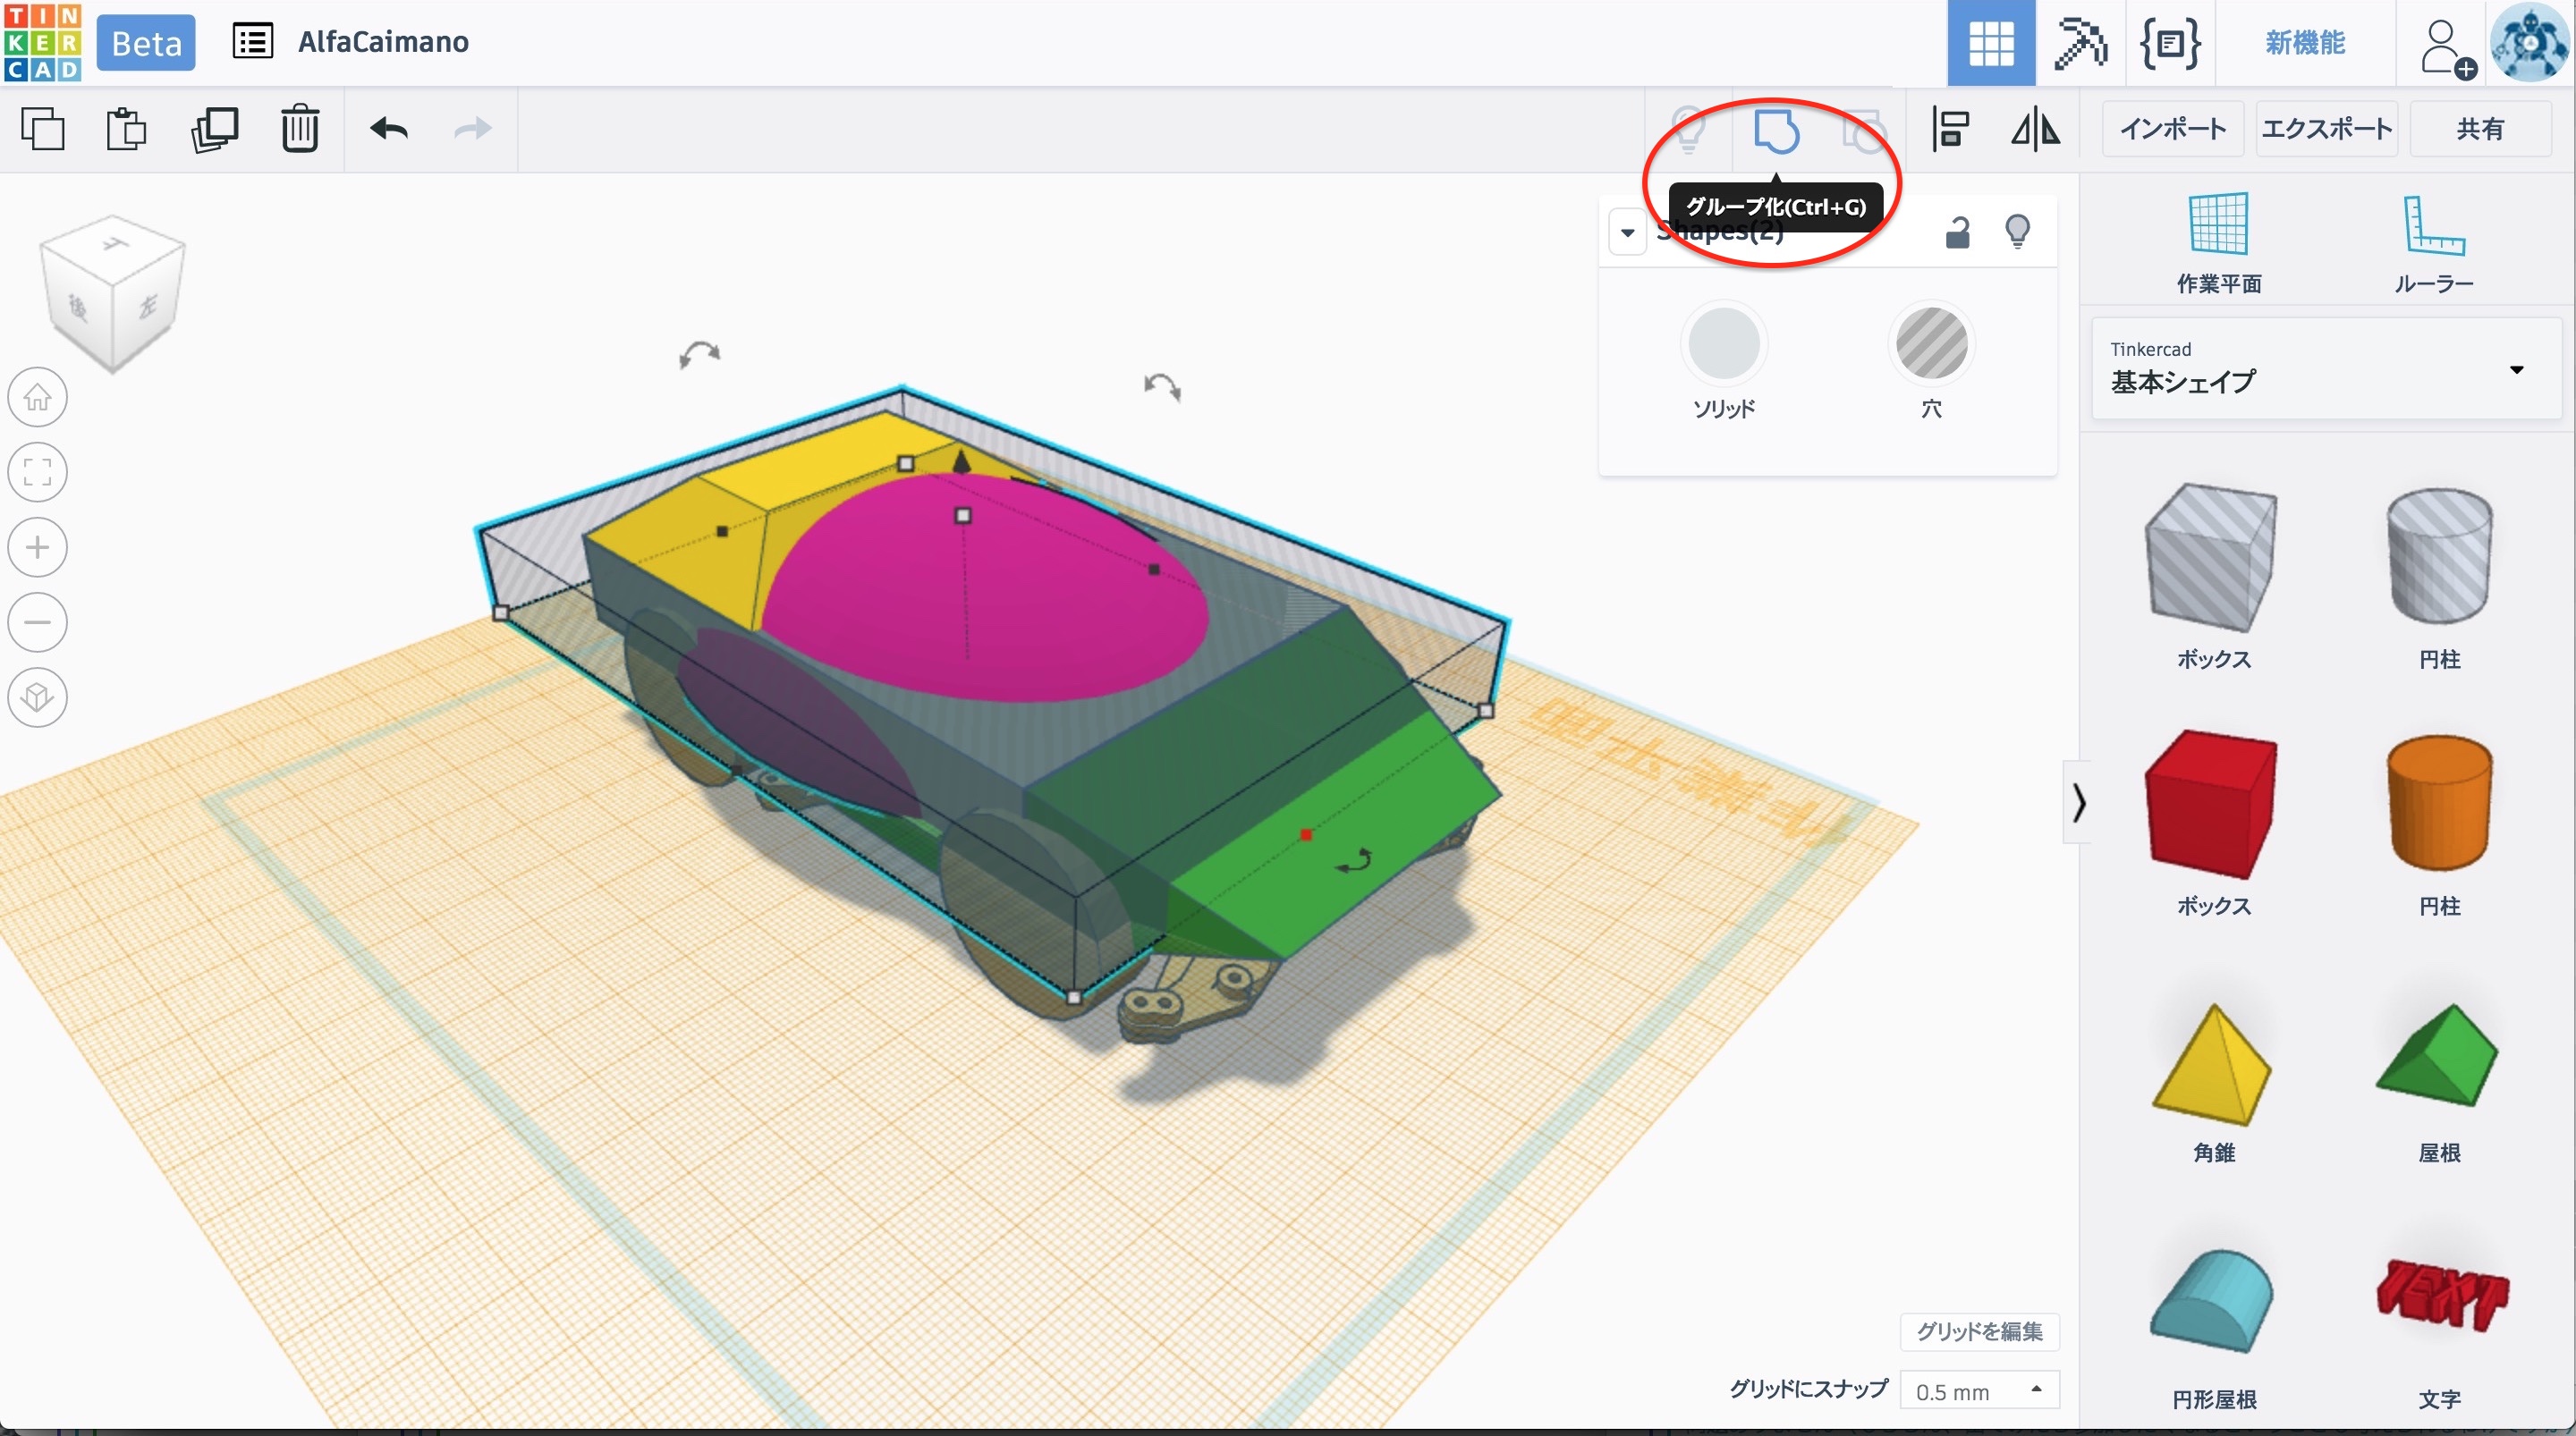The image size is (2576, 1436).
Task: Delete selection with trash icon
Action: pos(299,130)
